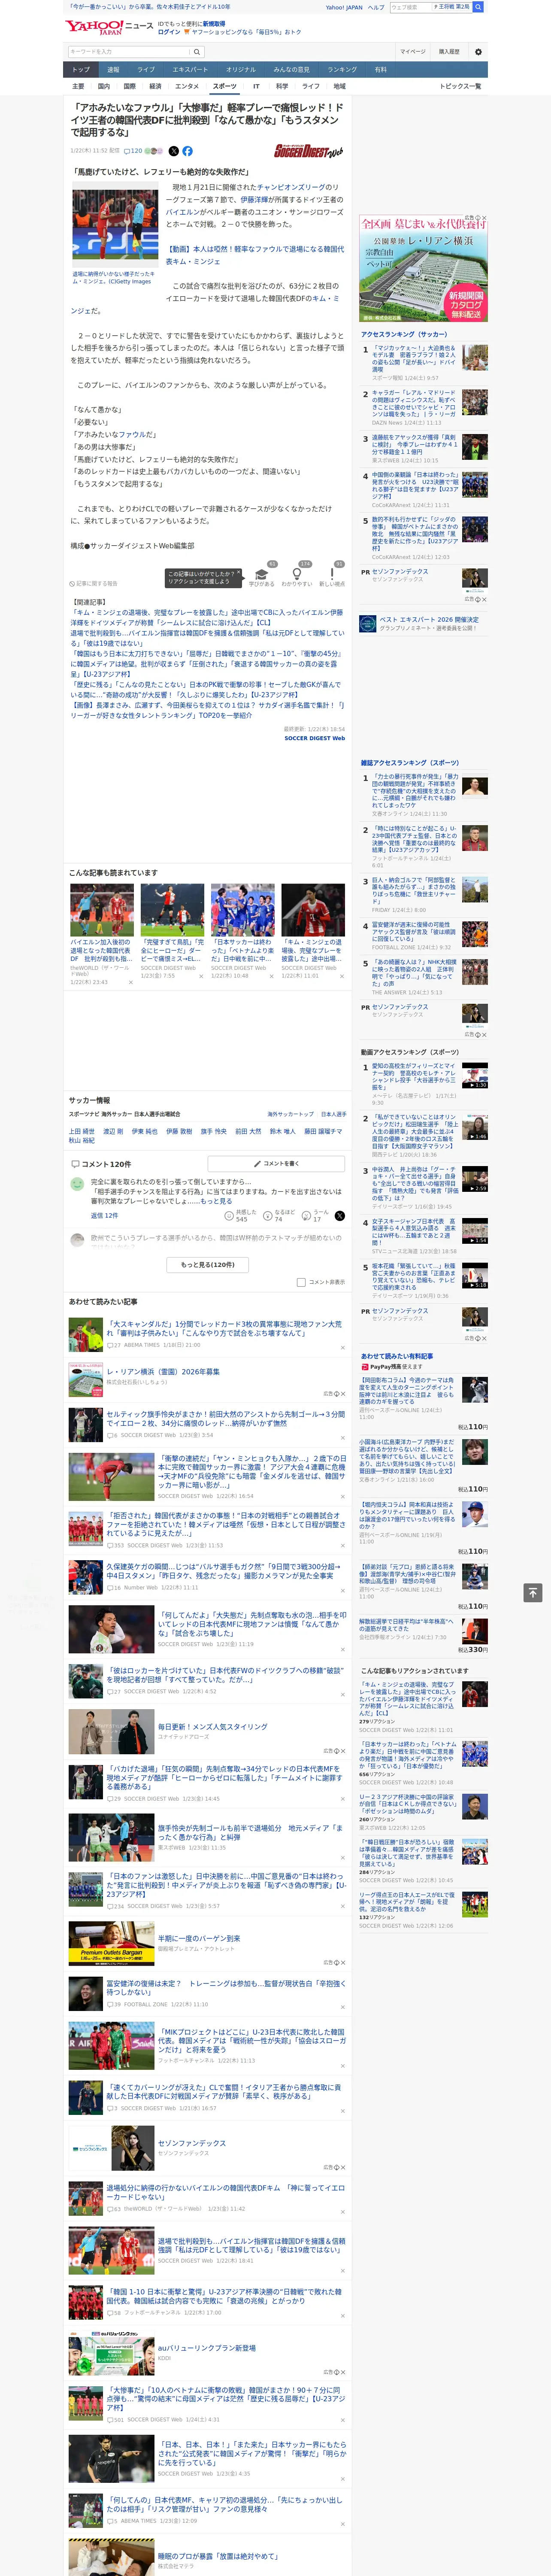Viewport: 551px width, 2576px height.
Task: Click コメントを書く button
Action: pos(277,1164)
